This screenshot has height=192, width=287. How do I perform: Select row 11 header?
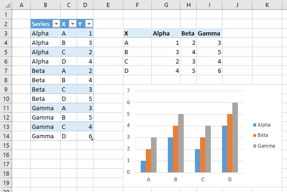[6, 108]
